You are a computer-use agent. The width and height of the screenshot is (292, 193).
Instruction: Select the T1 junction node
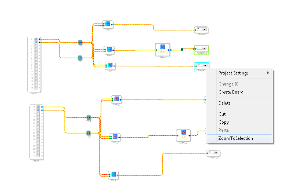[80, 43]
